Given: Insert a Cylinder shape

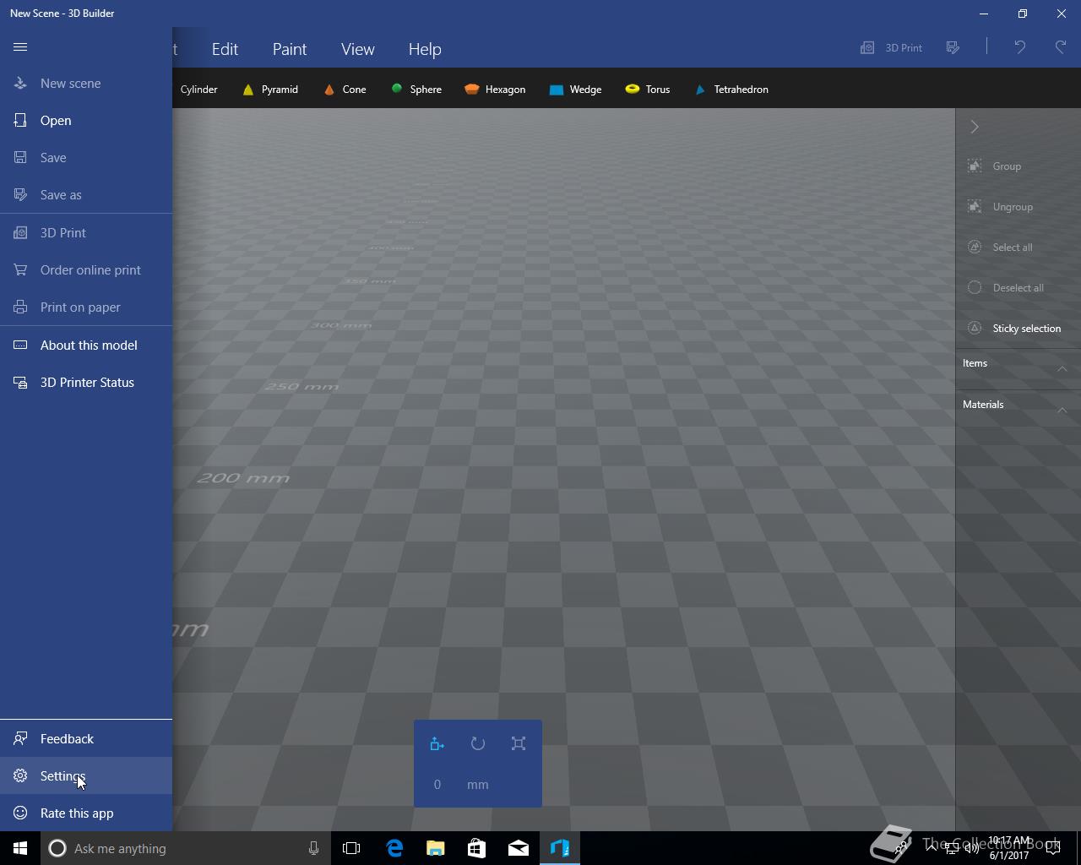Looking at the screenshot, I should (x=198, y=89).
